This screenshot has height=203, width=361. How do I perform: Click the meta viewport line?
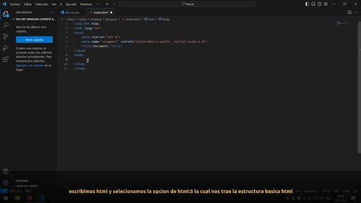point(144,42)
